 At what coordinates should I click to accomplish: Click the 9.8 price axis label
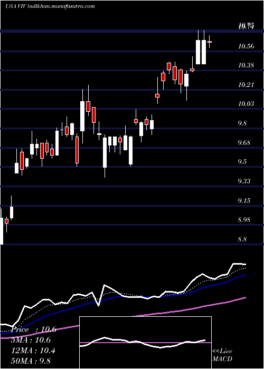pos(242,123)
